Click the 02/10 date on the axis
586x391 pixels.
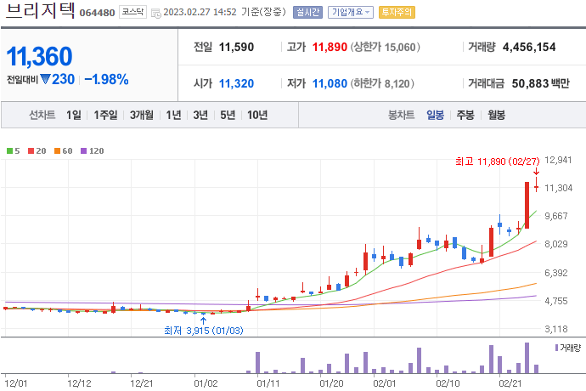coord(448,383)
